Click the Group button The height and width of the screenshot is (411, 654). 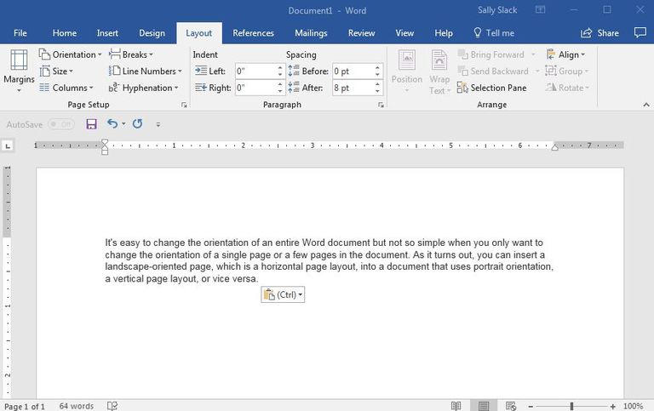(x=567, y=71)
